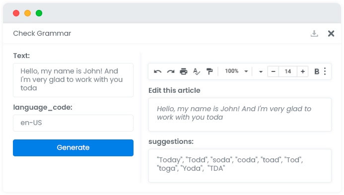
Task: Decrease font size with minus button
Action: tap(273, 71)
